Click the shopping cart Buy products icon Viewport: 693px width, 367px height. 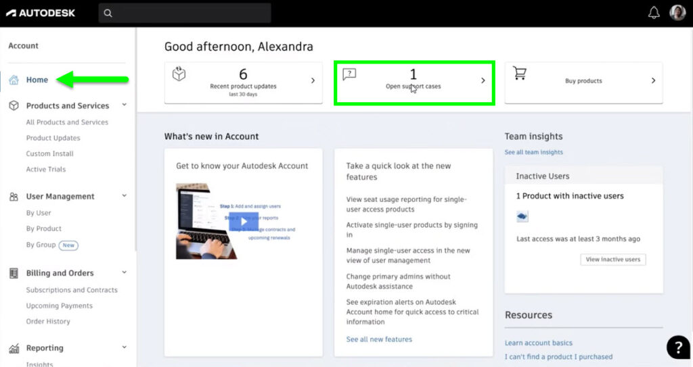[x=519, y=73]
